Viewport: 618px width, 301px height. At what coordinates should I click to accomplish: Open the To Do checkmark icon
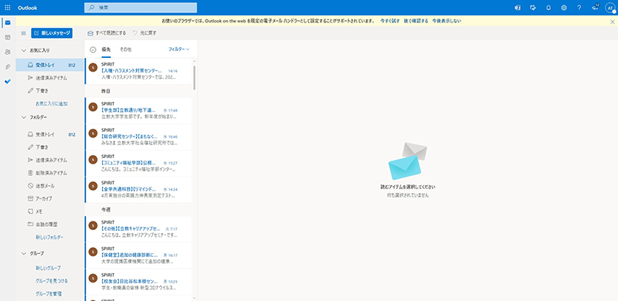(x=8, y=81)
